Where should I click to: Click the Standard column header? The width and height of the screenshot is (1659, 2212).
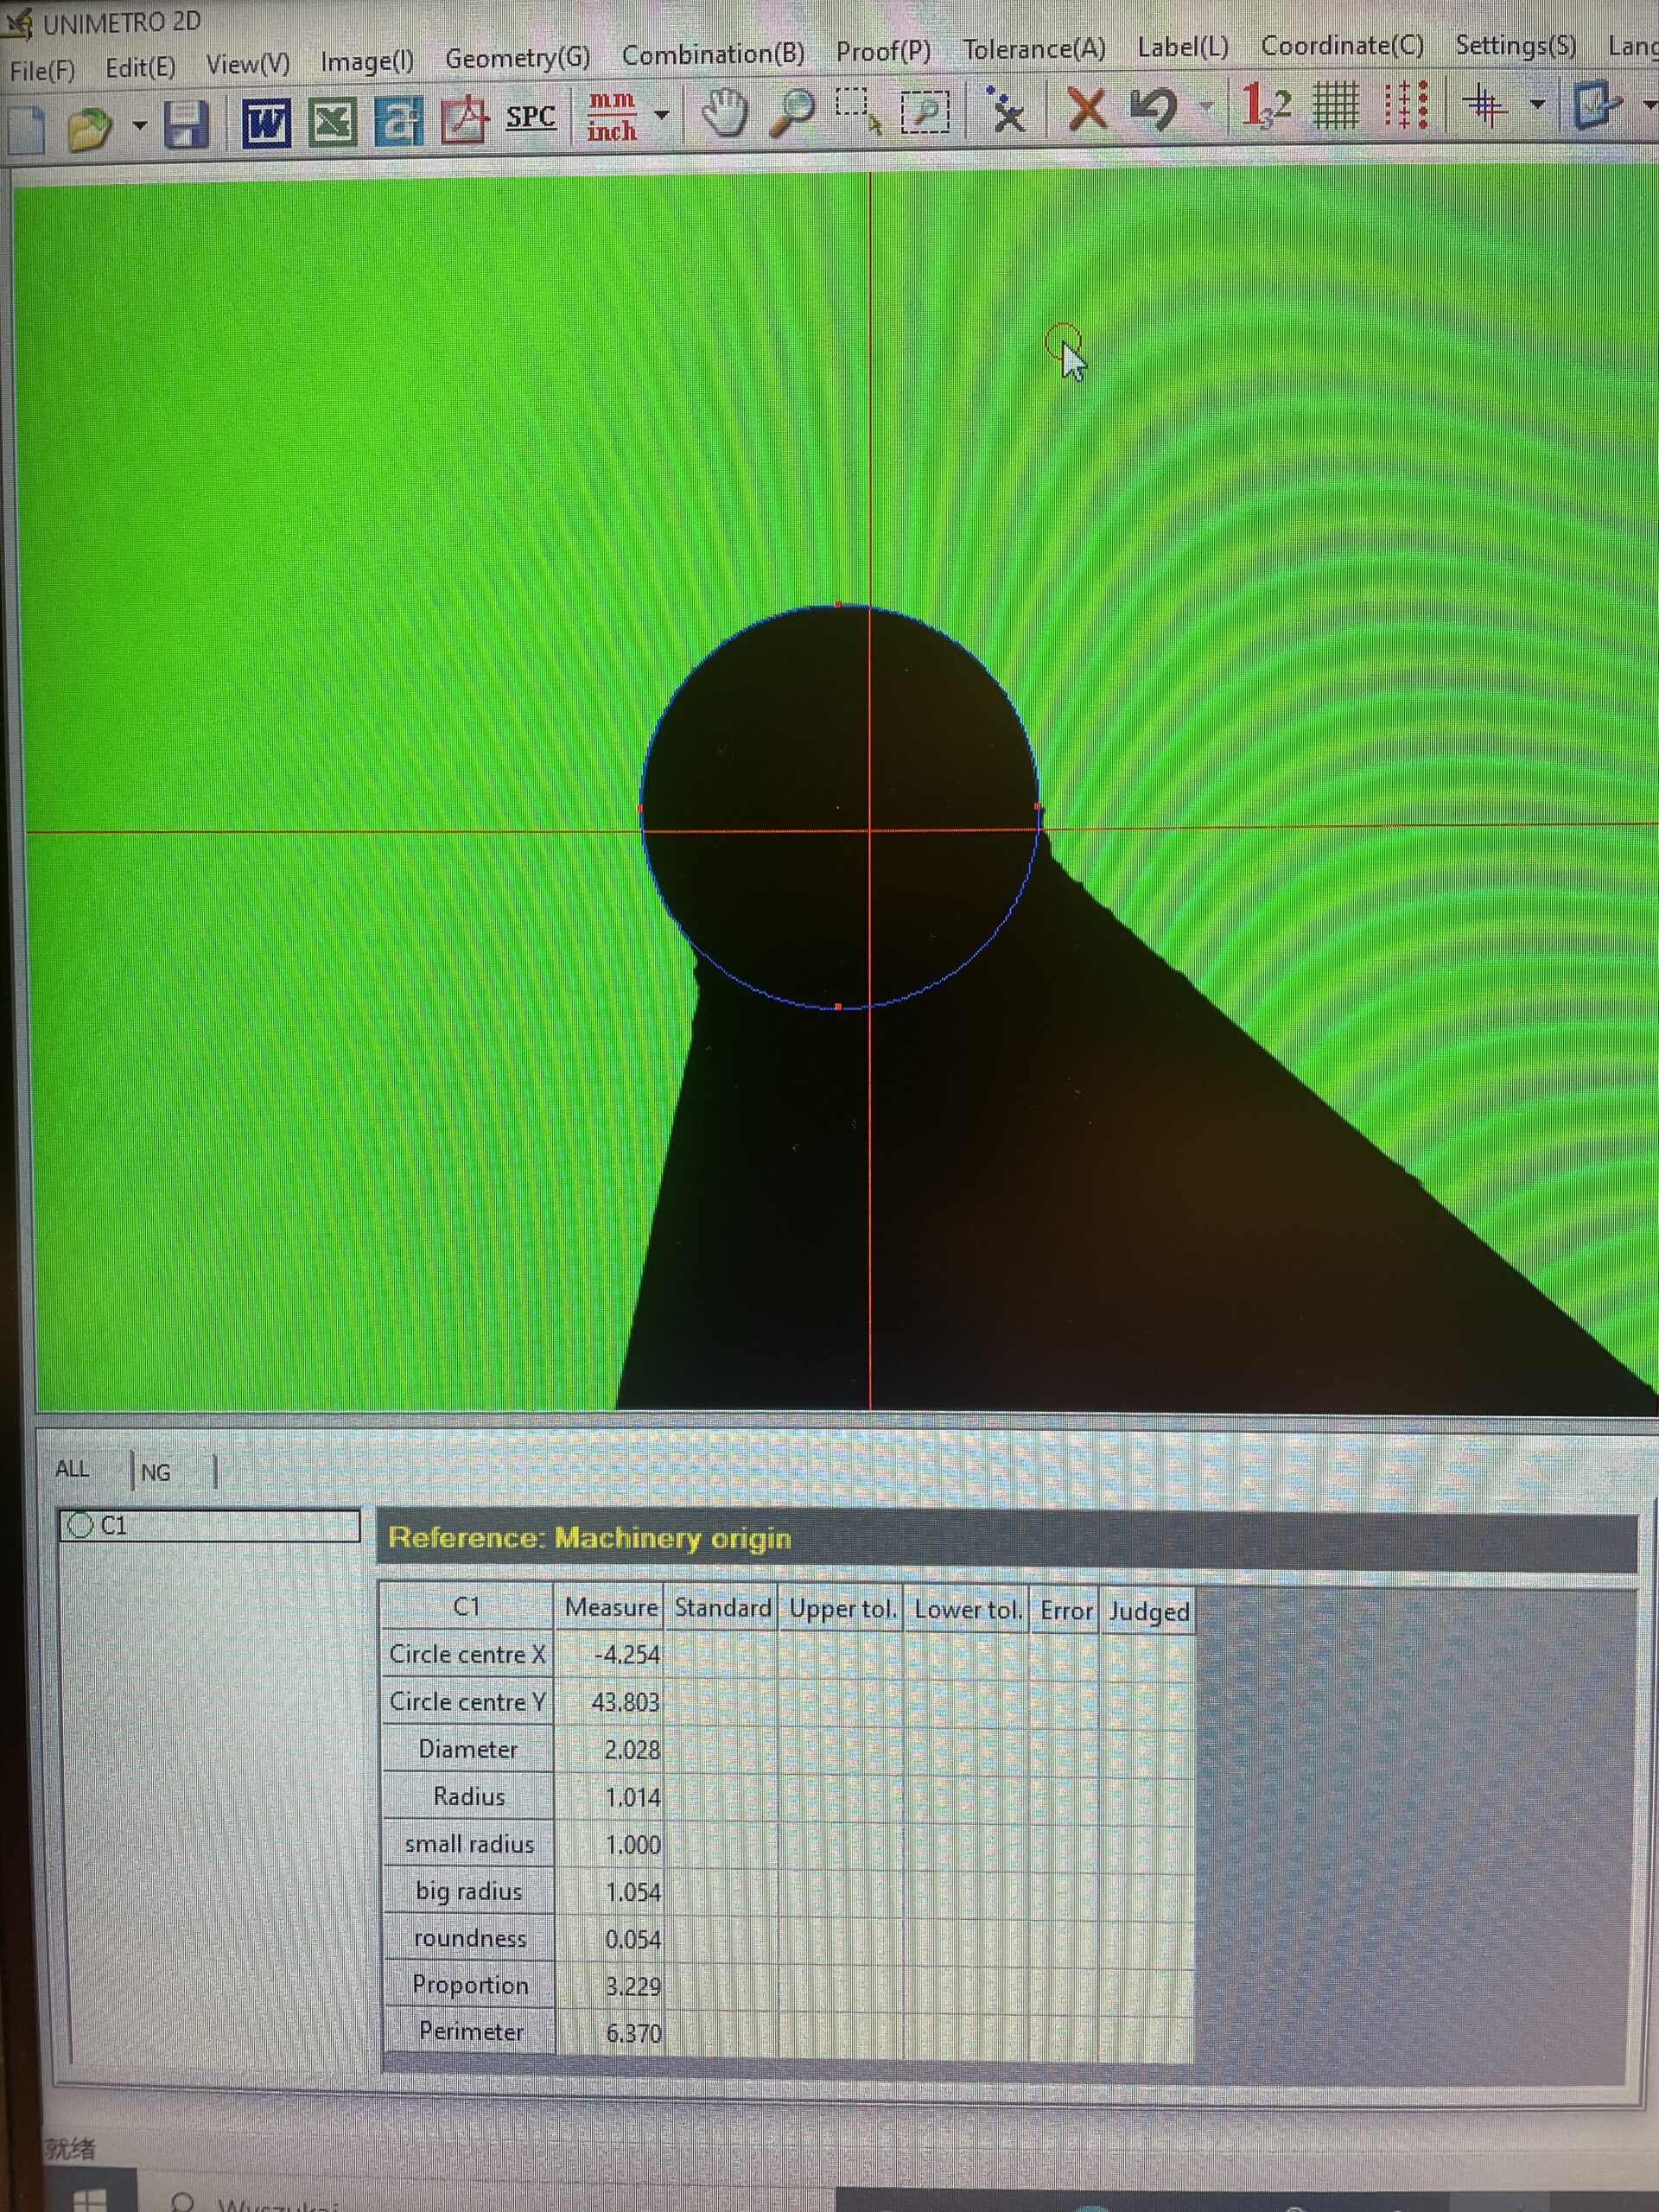[x=722, y=1608]
